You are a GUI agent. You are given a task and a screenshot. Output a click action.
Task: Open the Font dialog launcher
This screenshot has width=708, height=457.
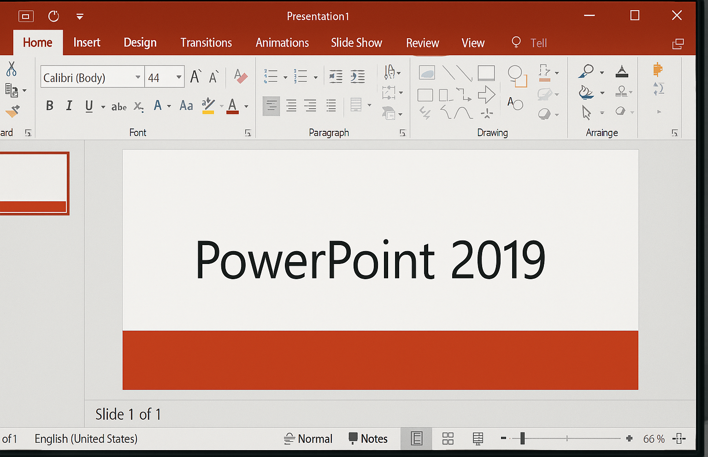click(x=248, y=133)
